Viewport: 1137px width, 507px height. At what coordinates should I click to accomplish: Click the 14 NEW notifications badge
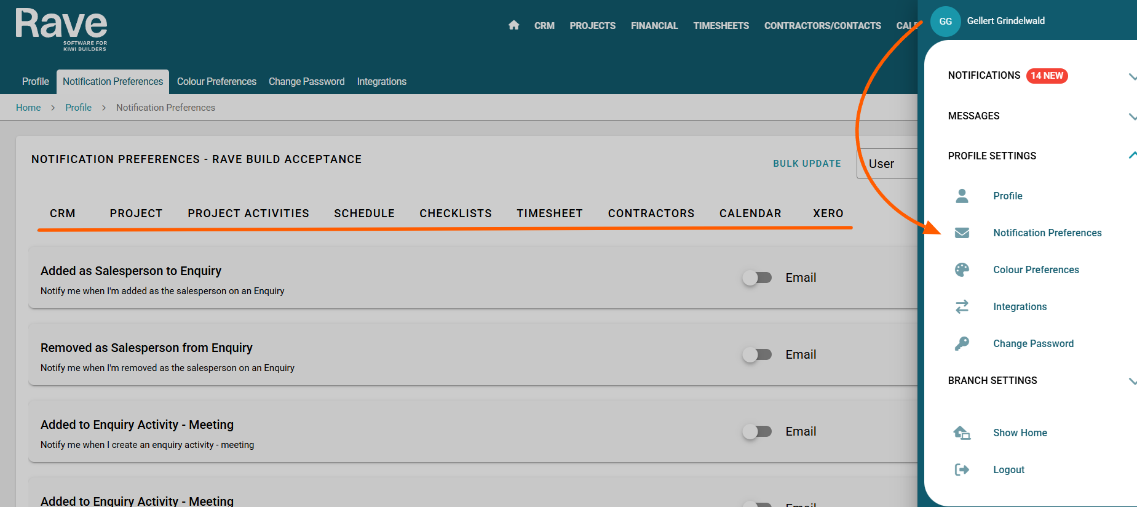(x=1047, y=76)
